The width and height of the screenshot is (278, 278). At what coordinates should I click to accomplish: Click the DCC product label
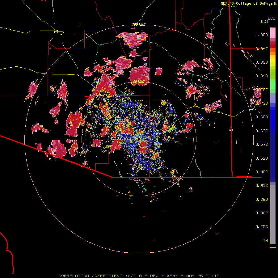coord(271,19)
